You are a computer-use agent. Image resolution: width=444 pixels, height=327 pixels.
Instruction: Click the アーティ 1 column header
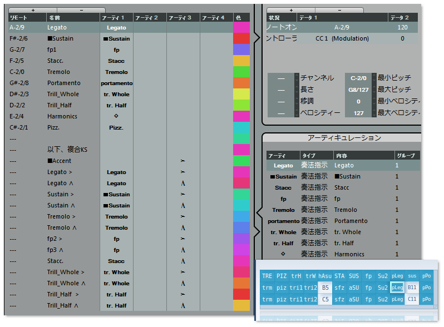(x=116, y=18)
